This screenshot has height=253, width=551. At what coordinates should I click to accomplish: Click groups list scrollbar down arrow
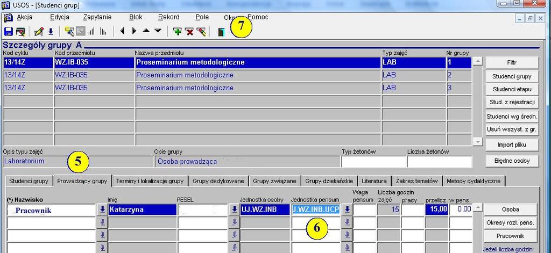tap(477, 141)
